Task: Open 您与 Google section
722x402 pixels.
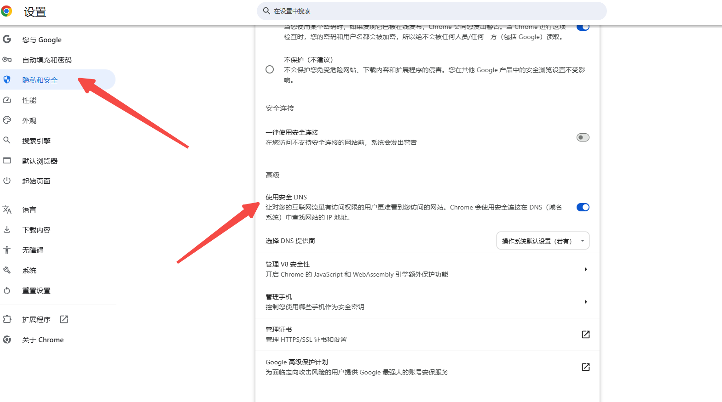Action: 58,40
